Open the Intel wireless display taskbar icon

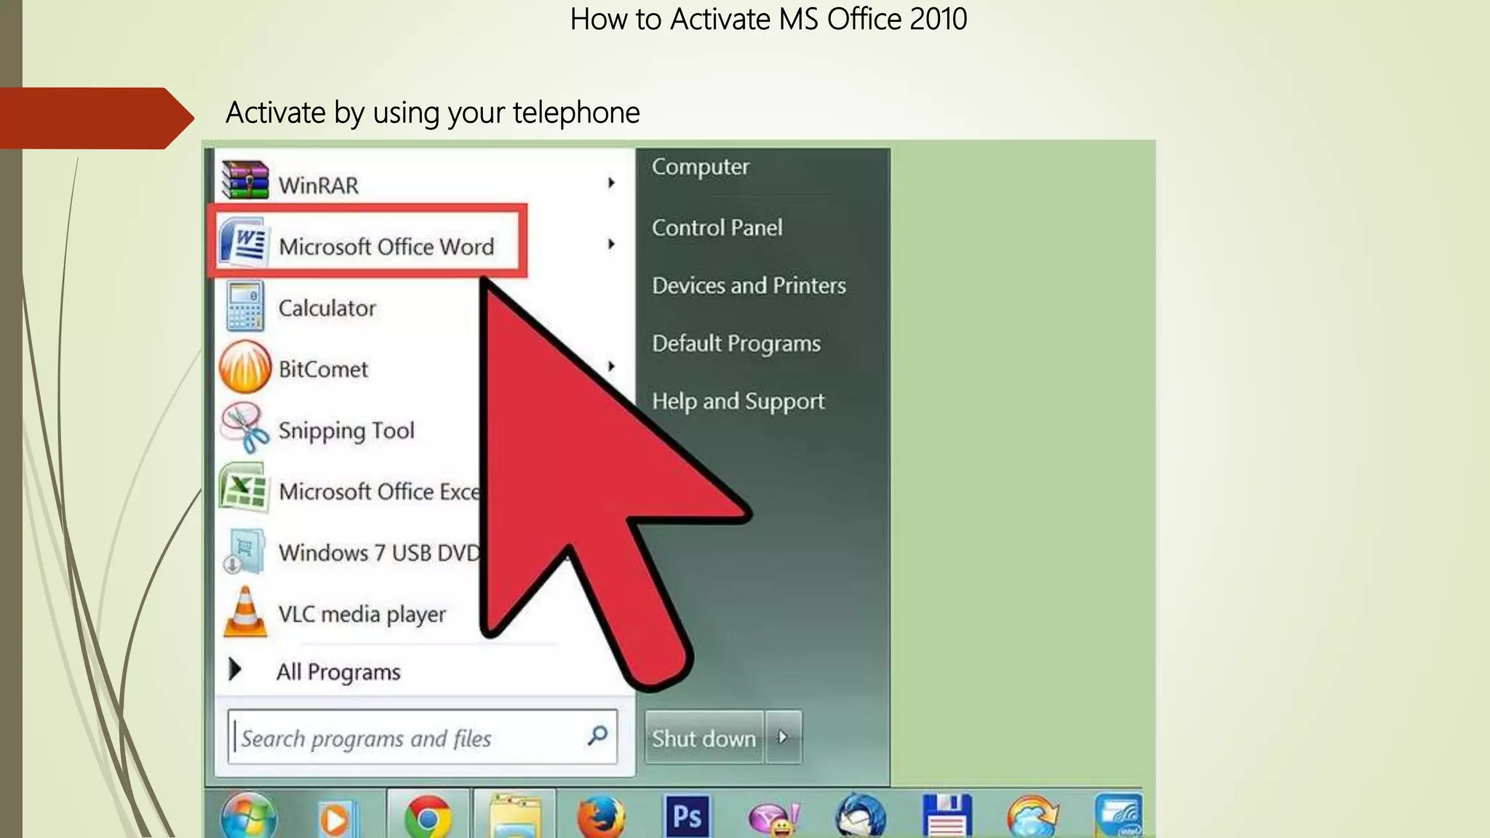point(1119,816)
